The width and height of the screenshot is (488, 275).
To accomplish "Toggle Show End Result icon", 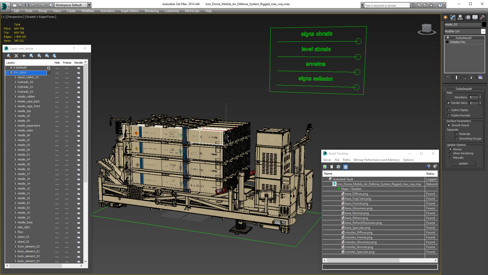I will click(456, 77).
